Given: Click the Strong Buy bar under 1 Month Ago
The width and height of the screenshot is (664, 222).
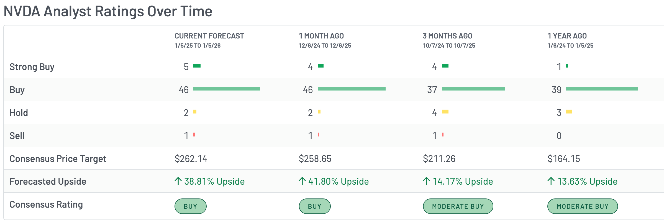Looking at the screenshot, I should (x=321, y=66).
